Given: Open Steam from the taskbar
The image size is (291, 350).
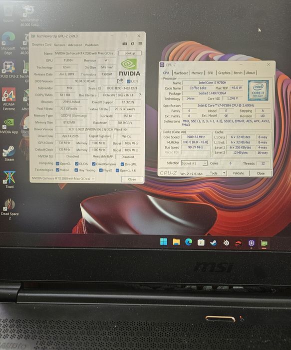Looking at the screenshot, I should 214,242.
